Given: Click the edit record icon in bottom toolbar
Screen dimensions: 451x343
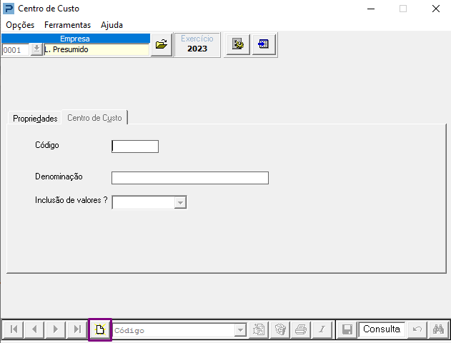Looking at the screenshot, I should click(x=259, y=329).
